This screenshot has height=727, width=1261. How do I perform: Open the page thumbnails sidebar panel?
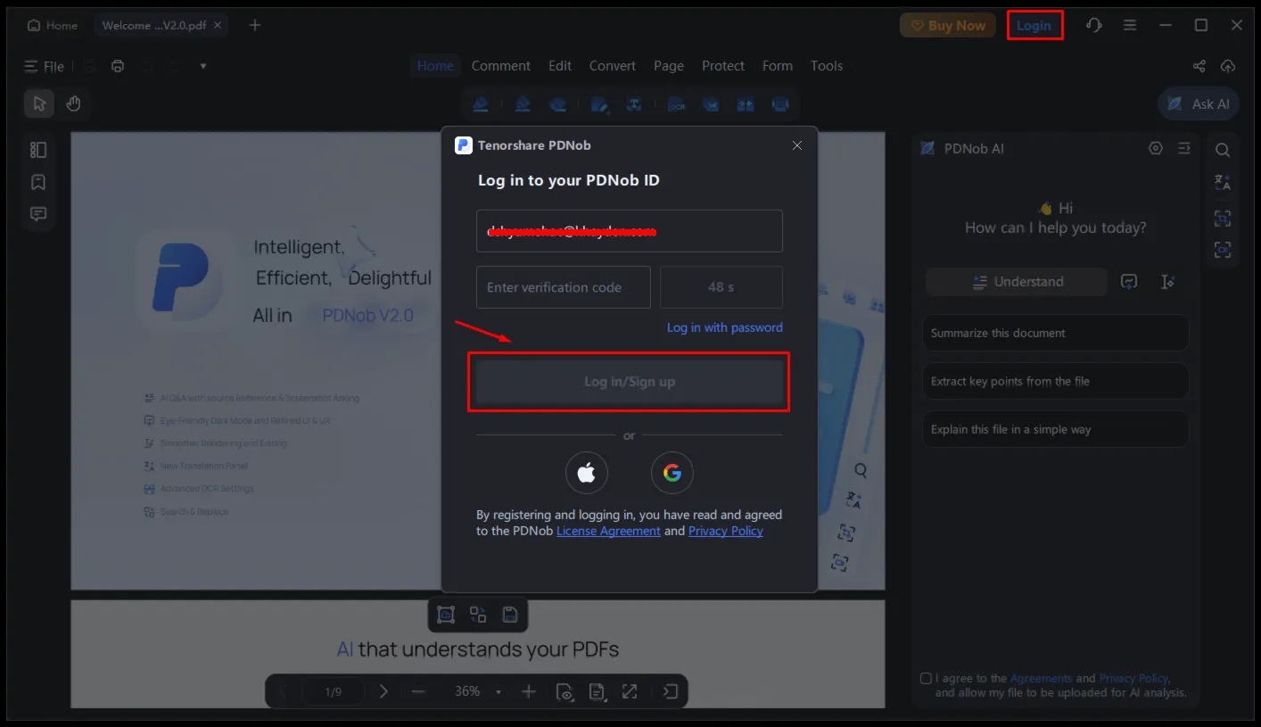[38, 150]
